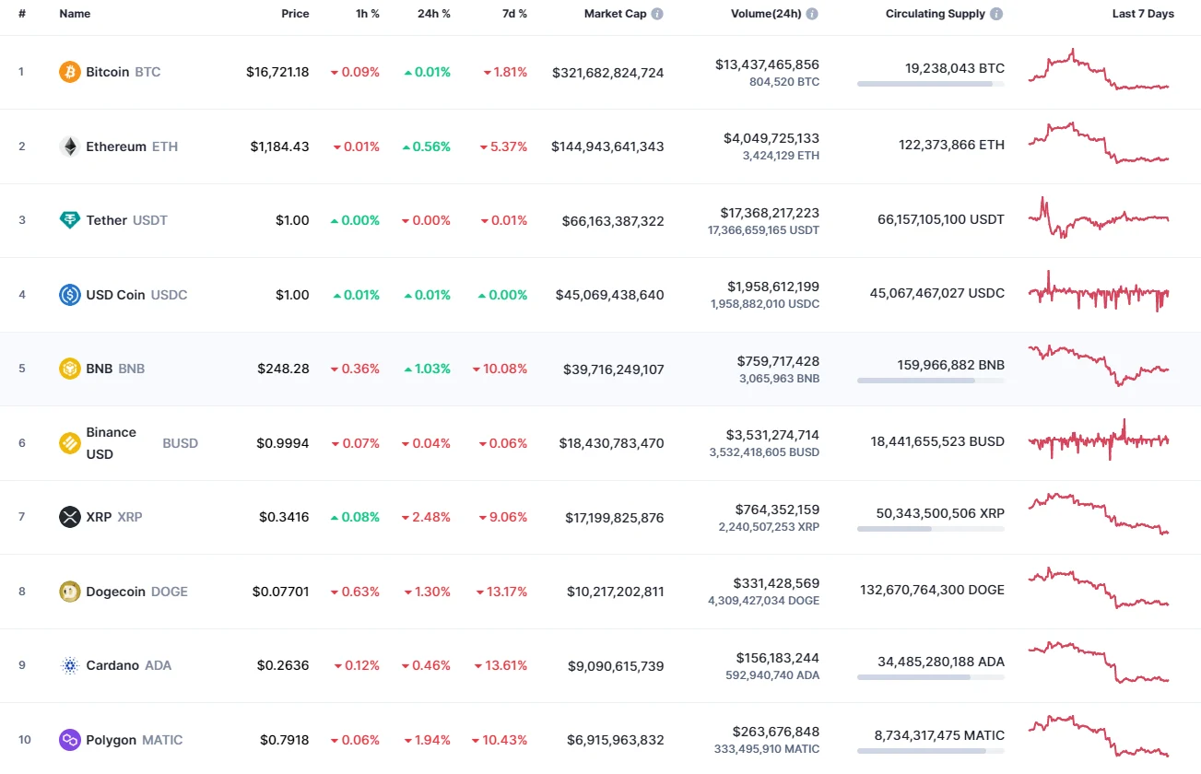The image size is (1201, 774).
Task: Select the Cardano logo icon
Action: (x=68, y=665)
